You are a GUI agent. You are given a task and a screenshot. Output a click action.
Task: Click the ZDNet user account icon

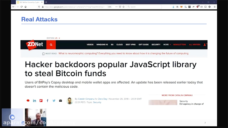pos(205,45)
